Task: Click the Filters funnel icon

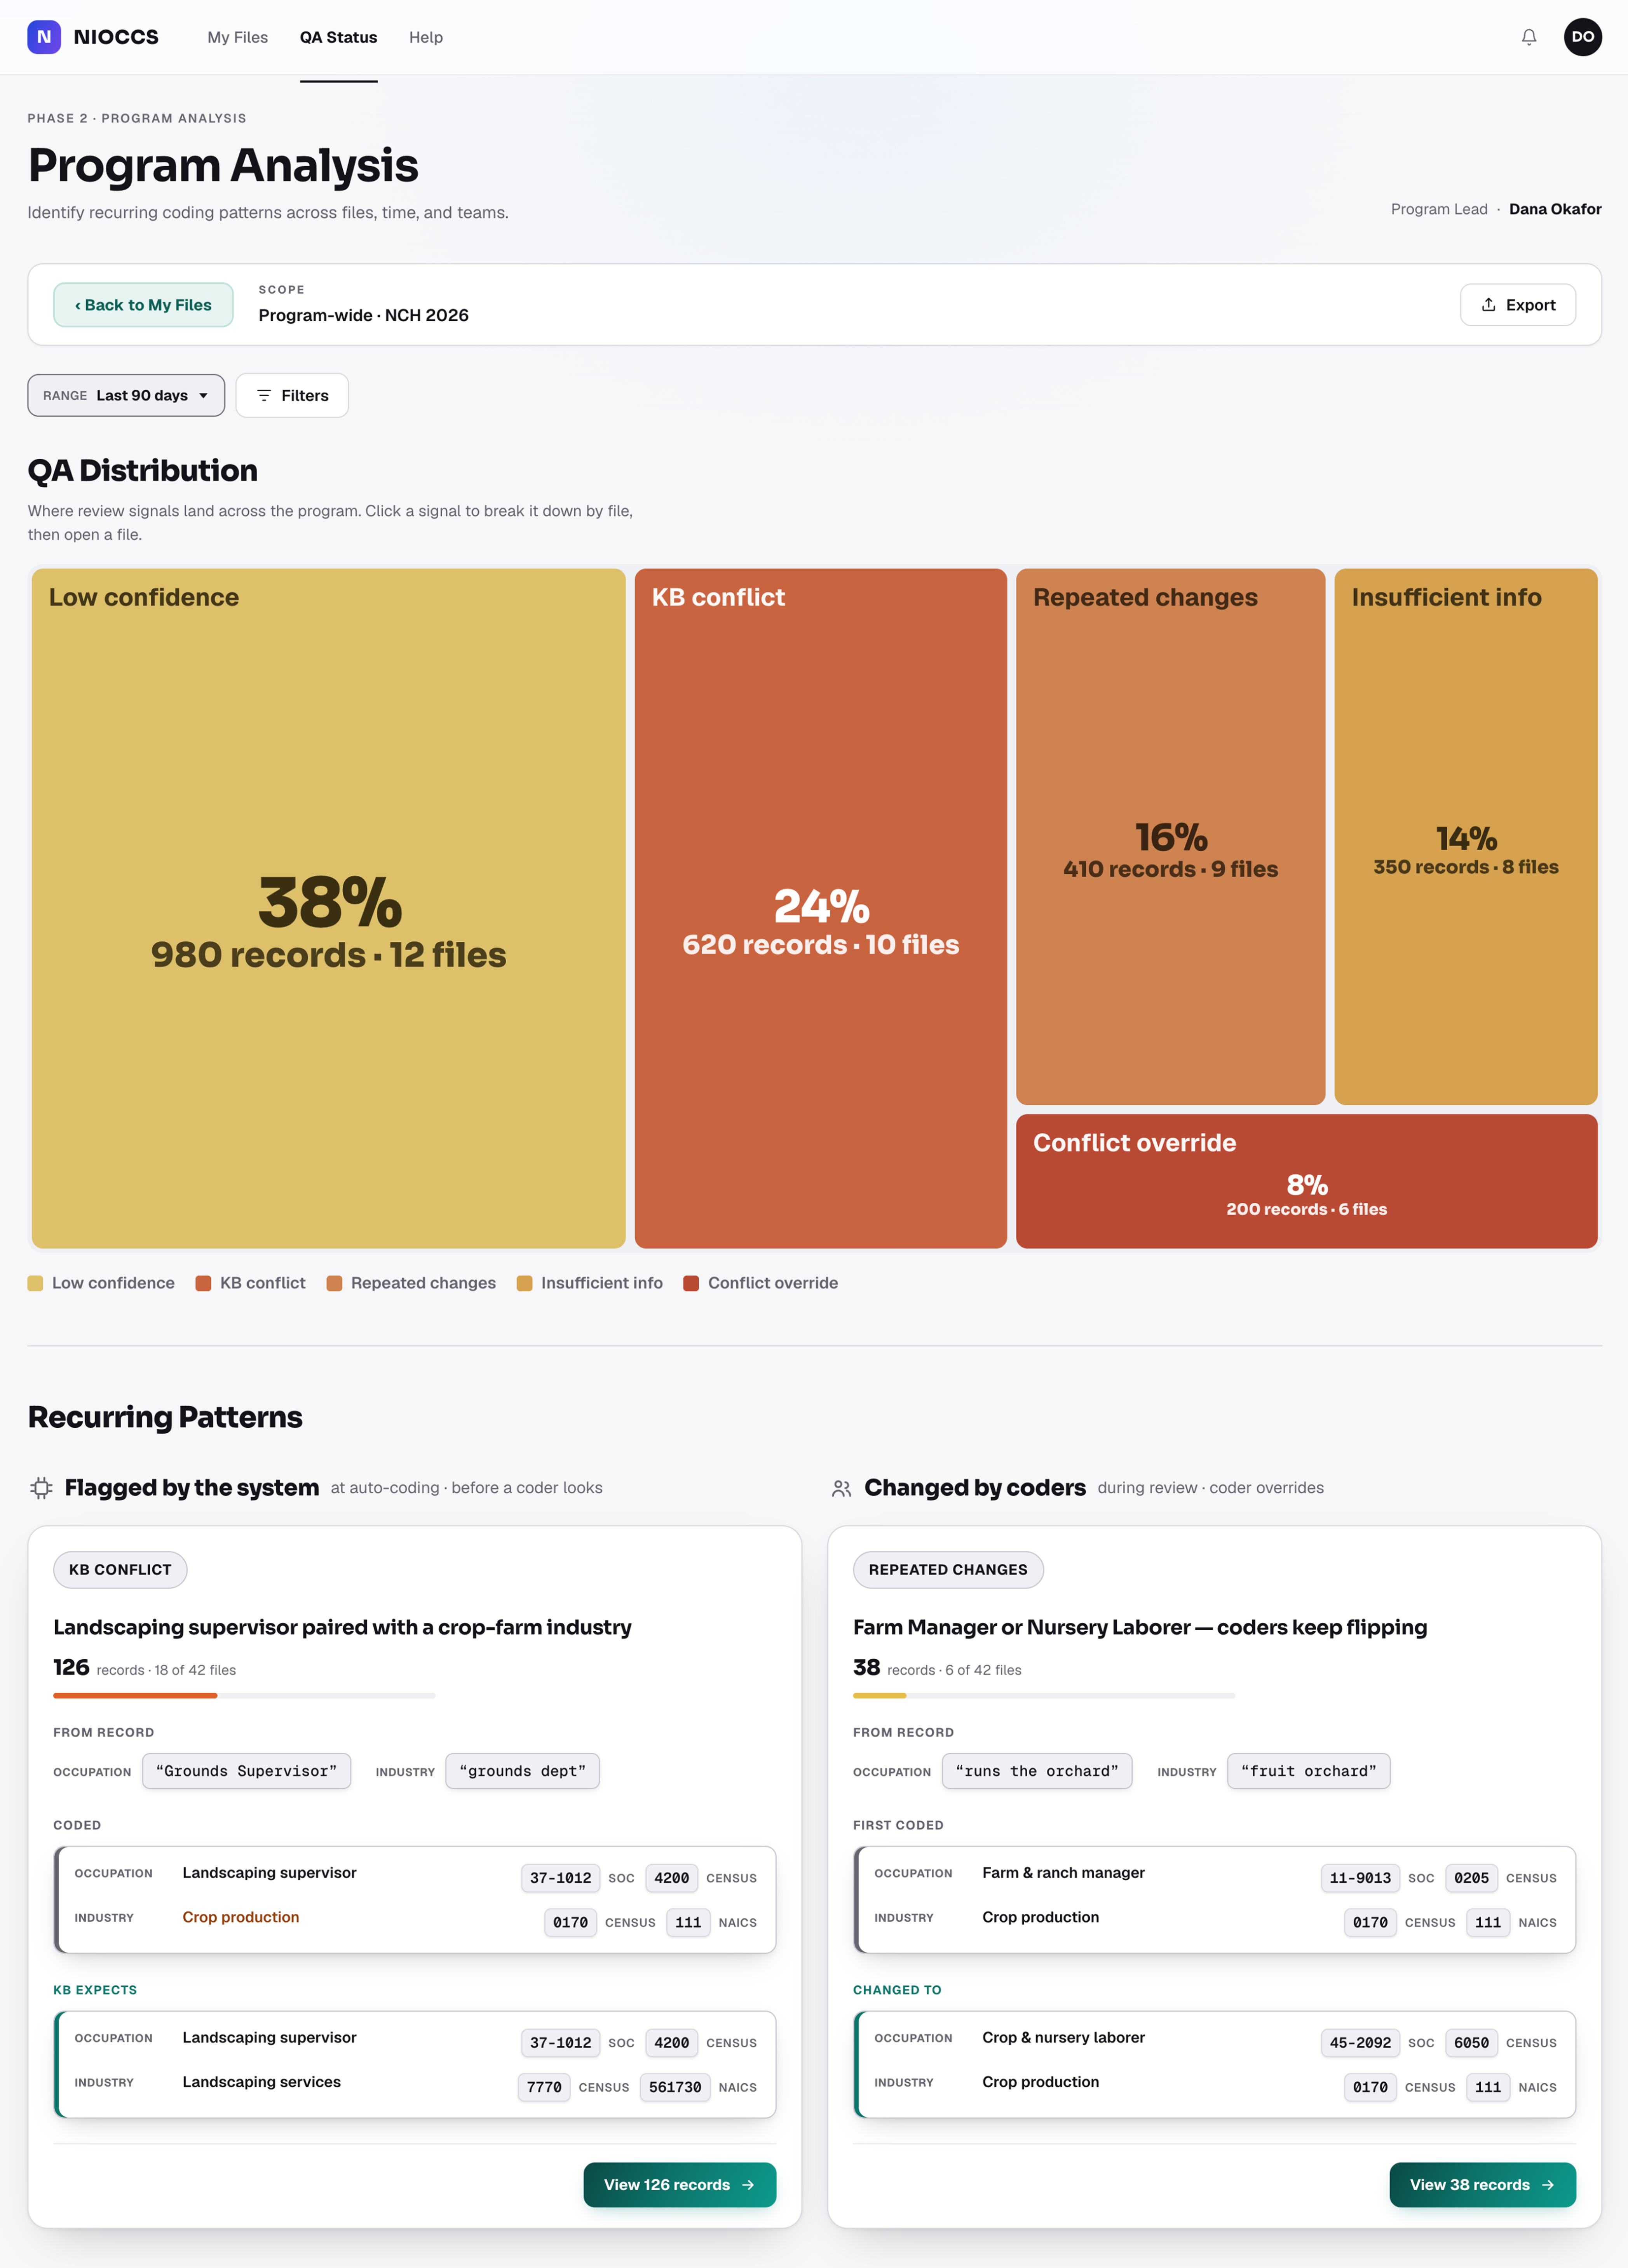Action: (x=264, y=396)
